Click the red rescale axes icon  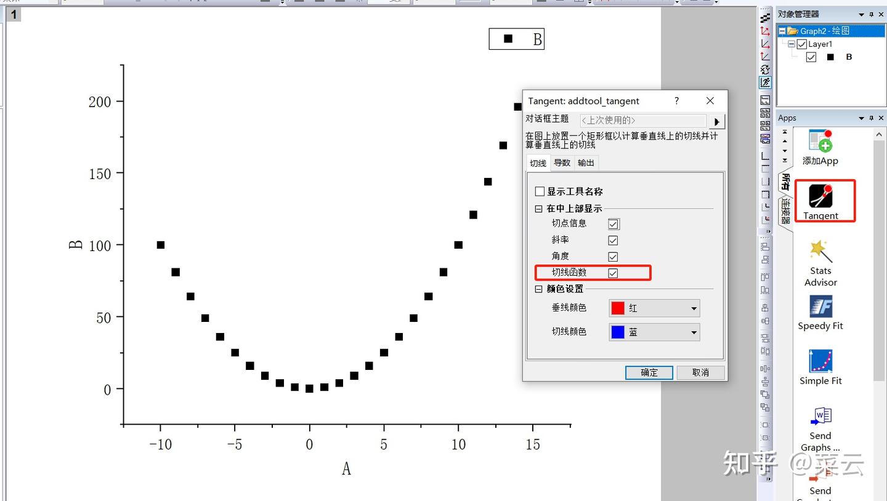click(x=765, y=31)
